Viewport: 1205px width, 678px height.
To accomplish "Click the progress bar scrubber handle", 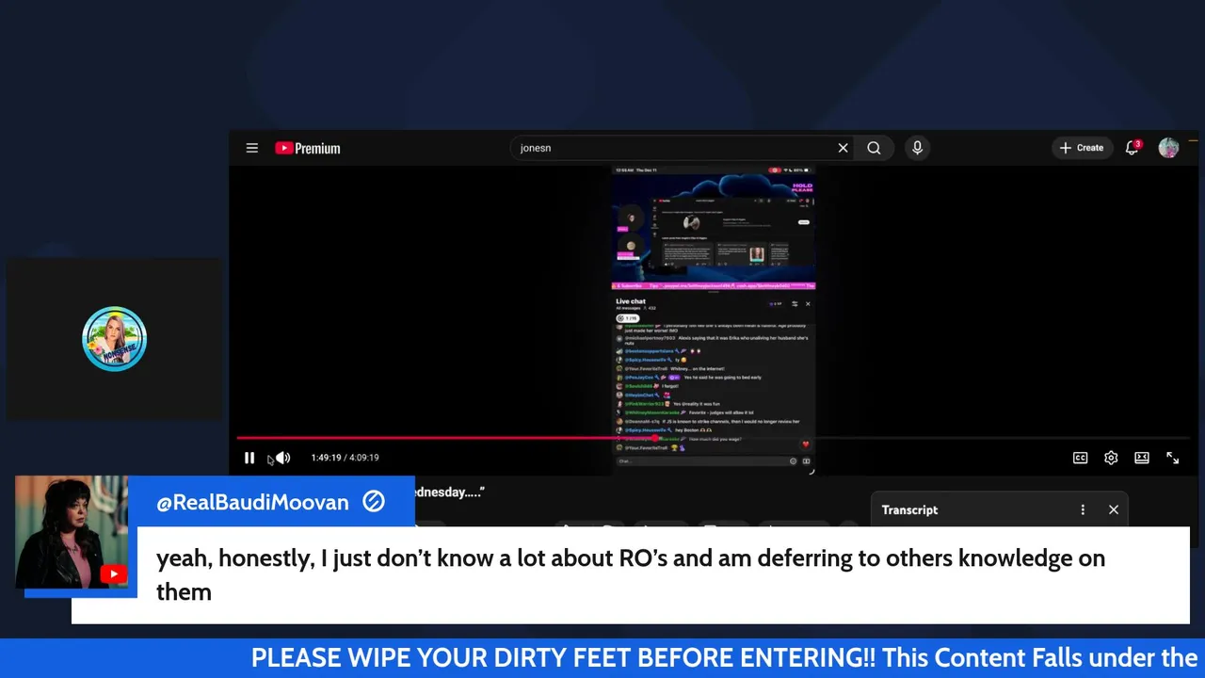I will click(657, 438).
